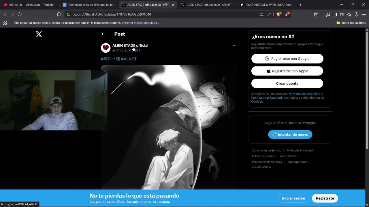Click install app icon in address bar
This screenshot has width=369, height=207.
tap(261, 14)
